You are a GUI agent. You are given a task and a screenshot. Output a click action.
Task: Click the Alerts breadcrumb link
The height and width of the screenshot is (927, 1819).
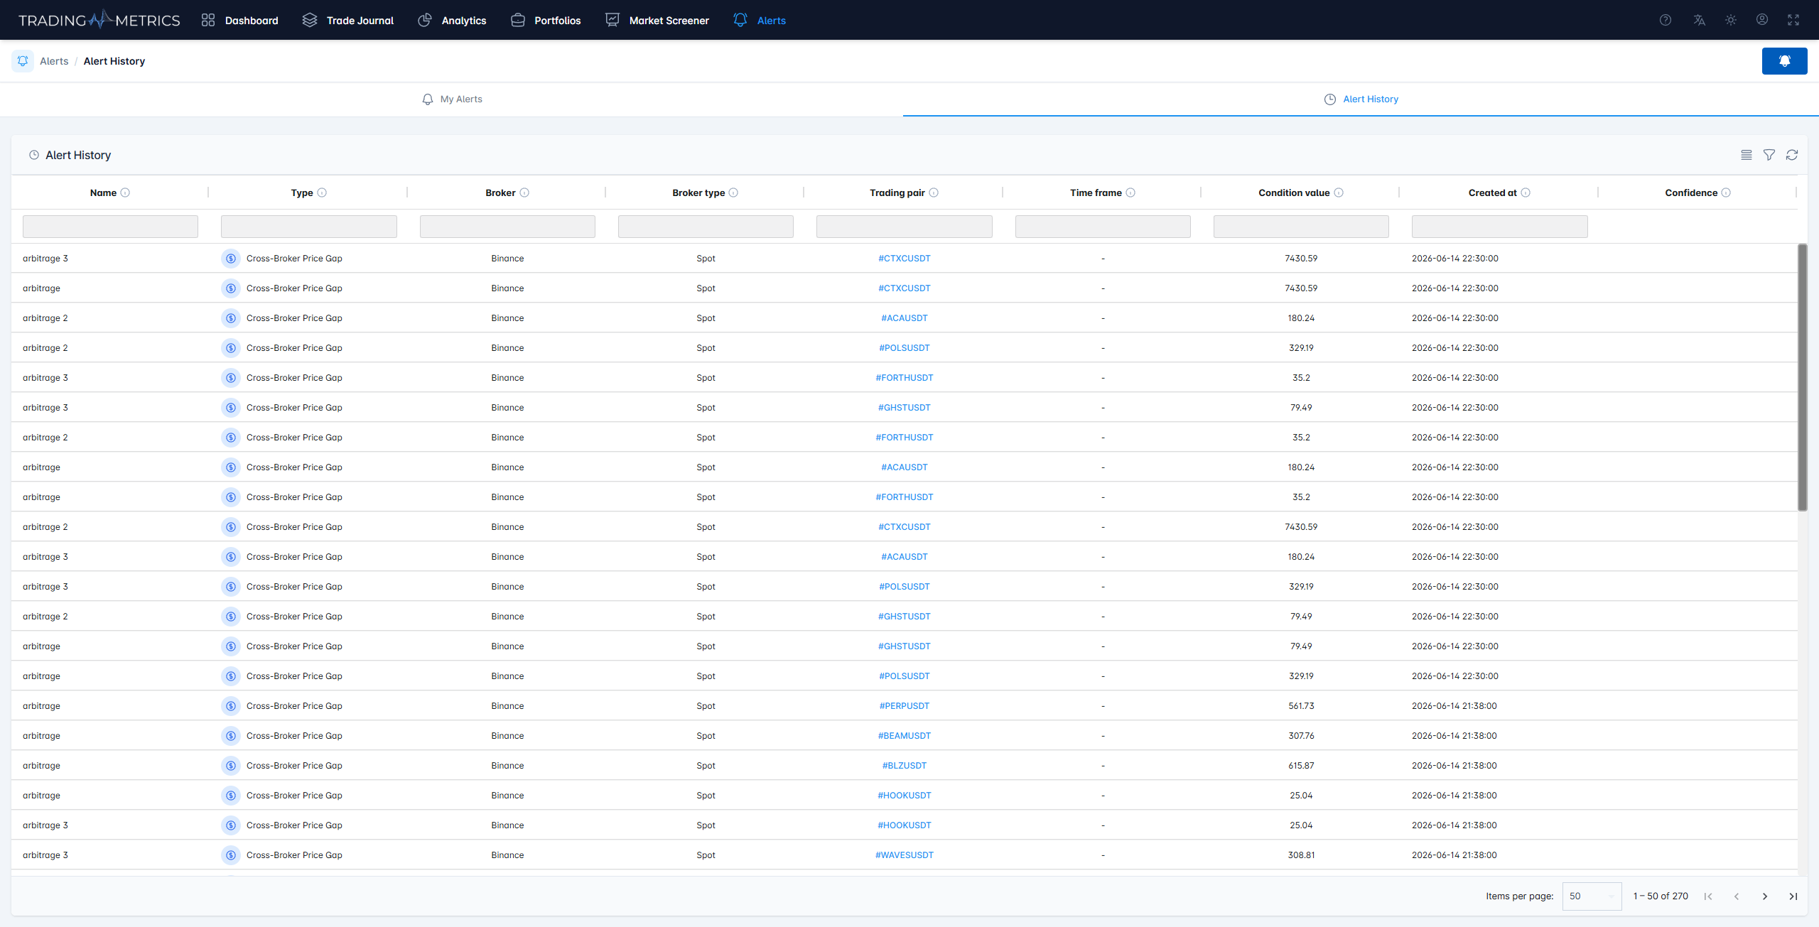54,61
